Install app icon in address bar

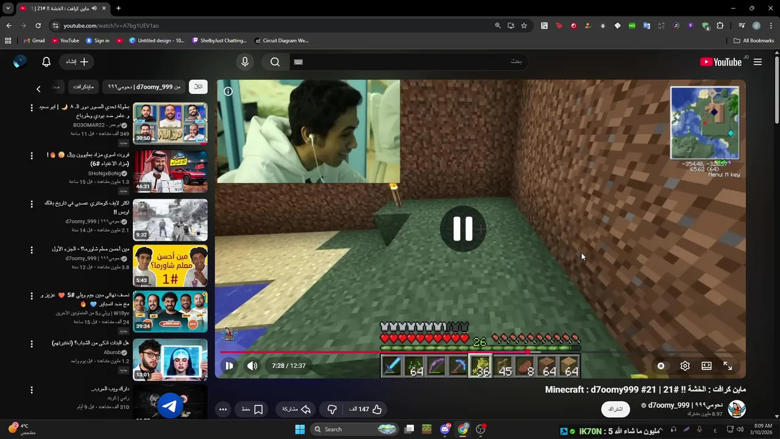(x=511, y=26)
